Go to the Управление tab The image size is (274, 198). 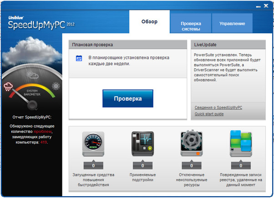point(232,23)
